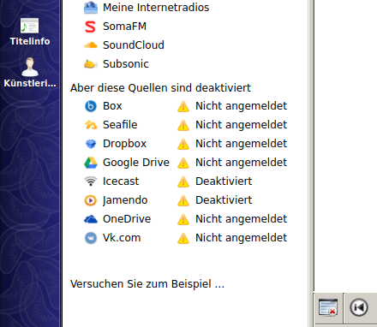Click Deaktiviert status for Jamendo
The width and height of the screenshot is (377, 327).
point(224,200)
